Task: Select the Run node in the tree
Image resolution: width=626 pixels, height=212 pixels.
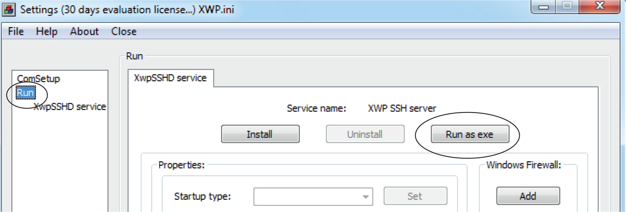Action: click(x=25, y=93)
